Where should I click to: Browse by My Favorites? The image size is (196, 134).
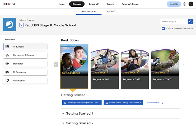pos(25,80)
